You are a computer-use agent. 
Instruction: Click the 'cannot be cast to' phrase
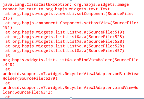(x=23, y=9)
